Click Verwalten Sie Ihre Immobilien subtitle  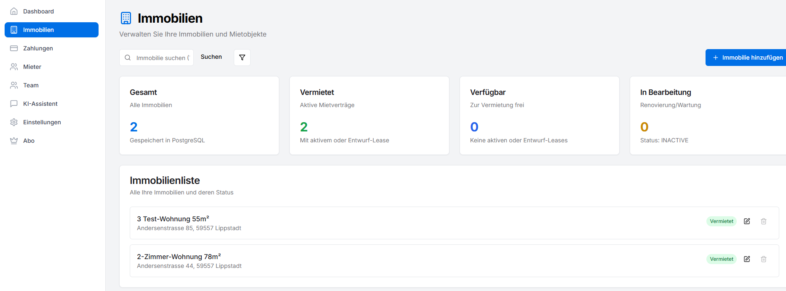pos(193,34)
